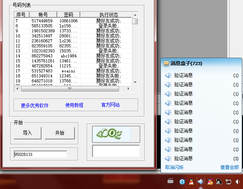
Task: Select row with account 823559105
Action: 73,46
